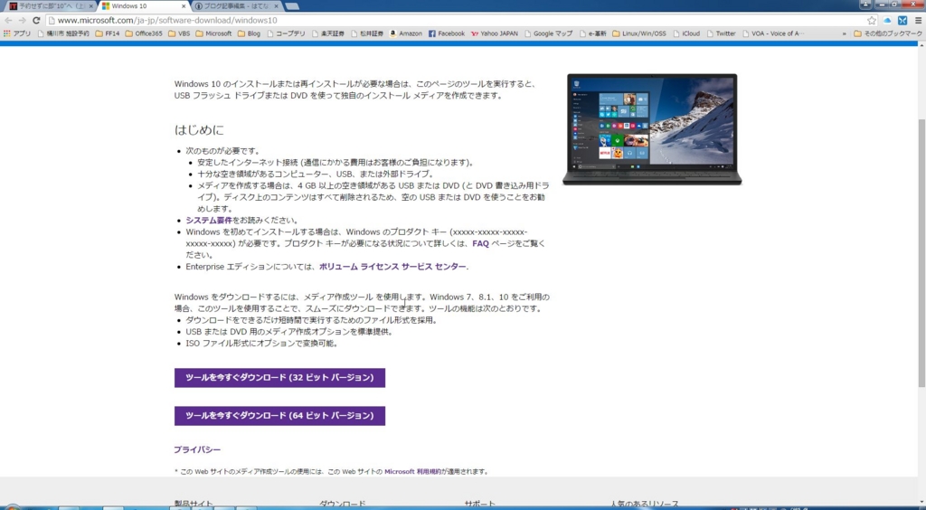Open the システム要件 link
Image resolution: width=926 pixels, height=510 pixels.
(209, 220)
